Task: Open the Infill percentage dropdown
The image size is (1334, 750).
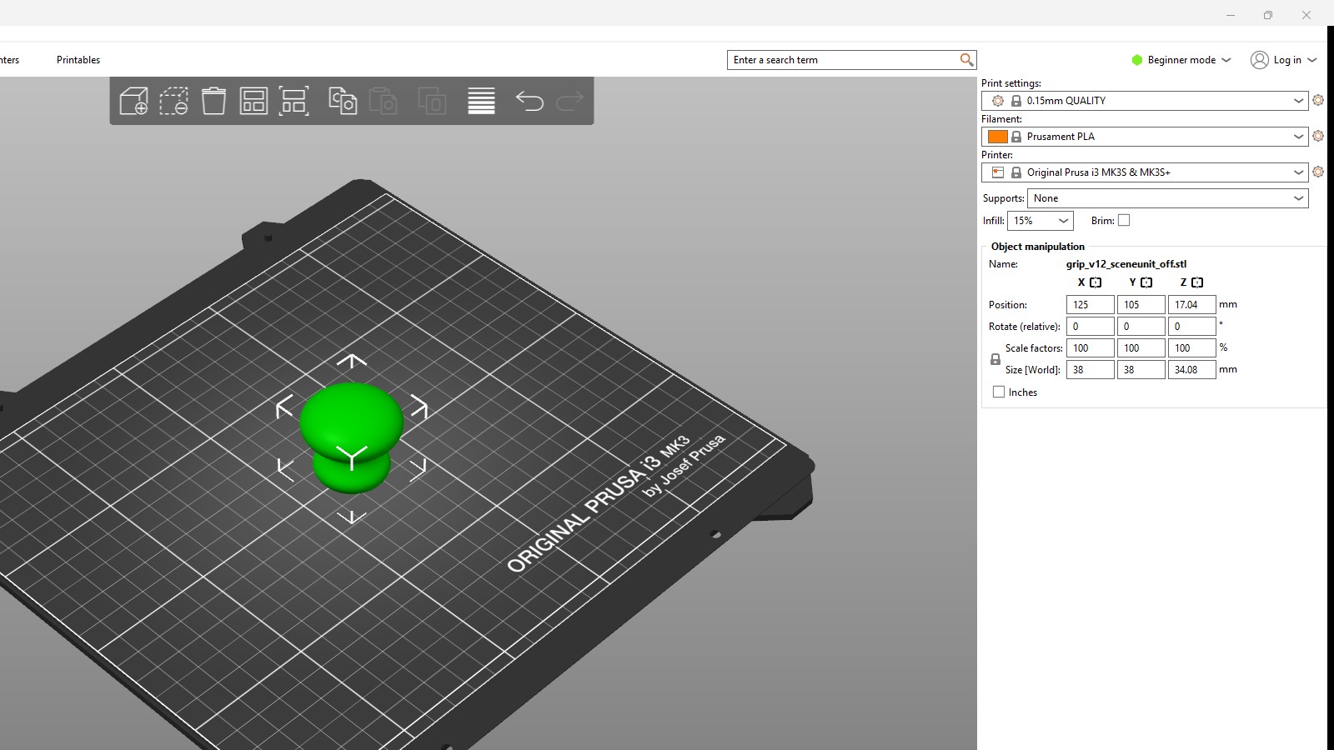Action: (x=1040, y=221)
